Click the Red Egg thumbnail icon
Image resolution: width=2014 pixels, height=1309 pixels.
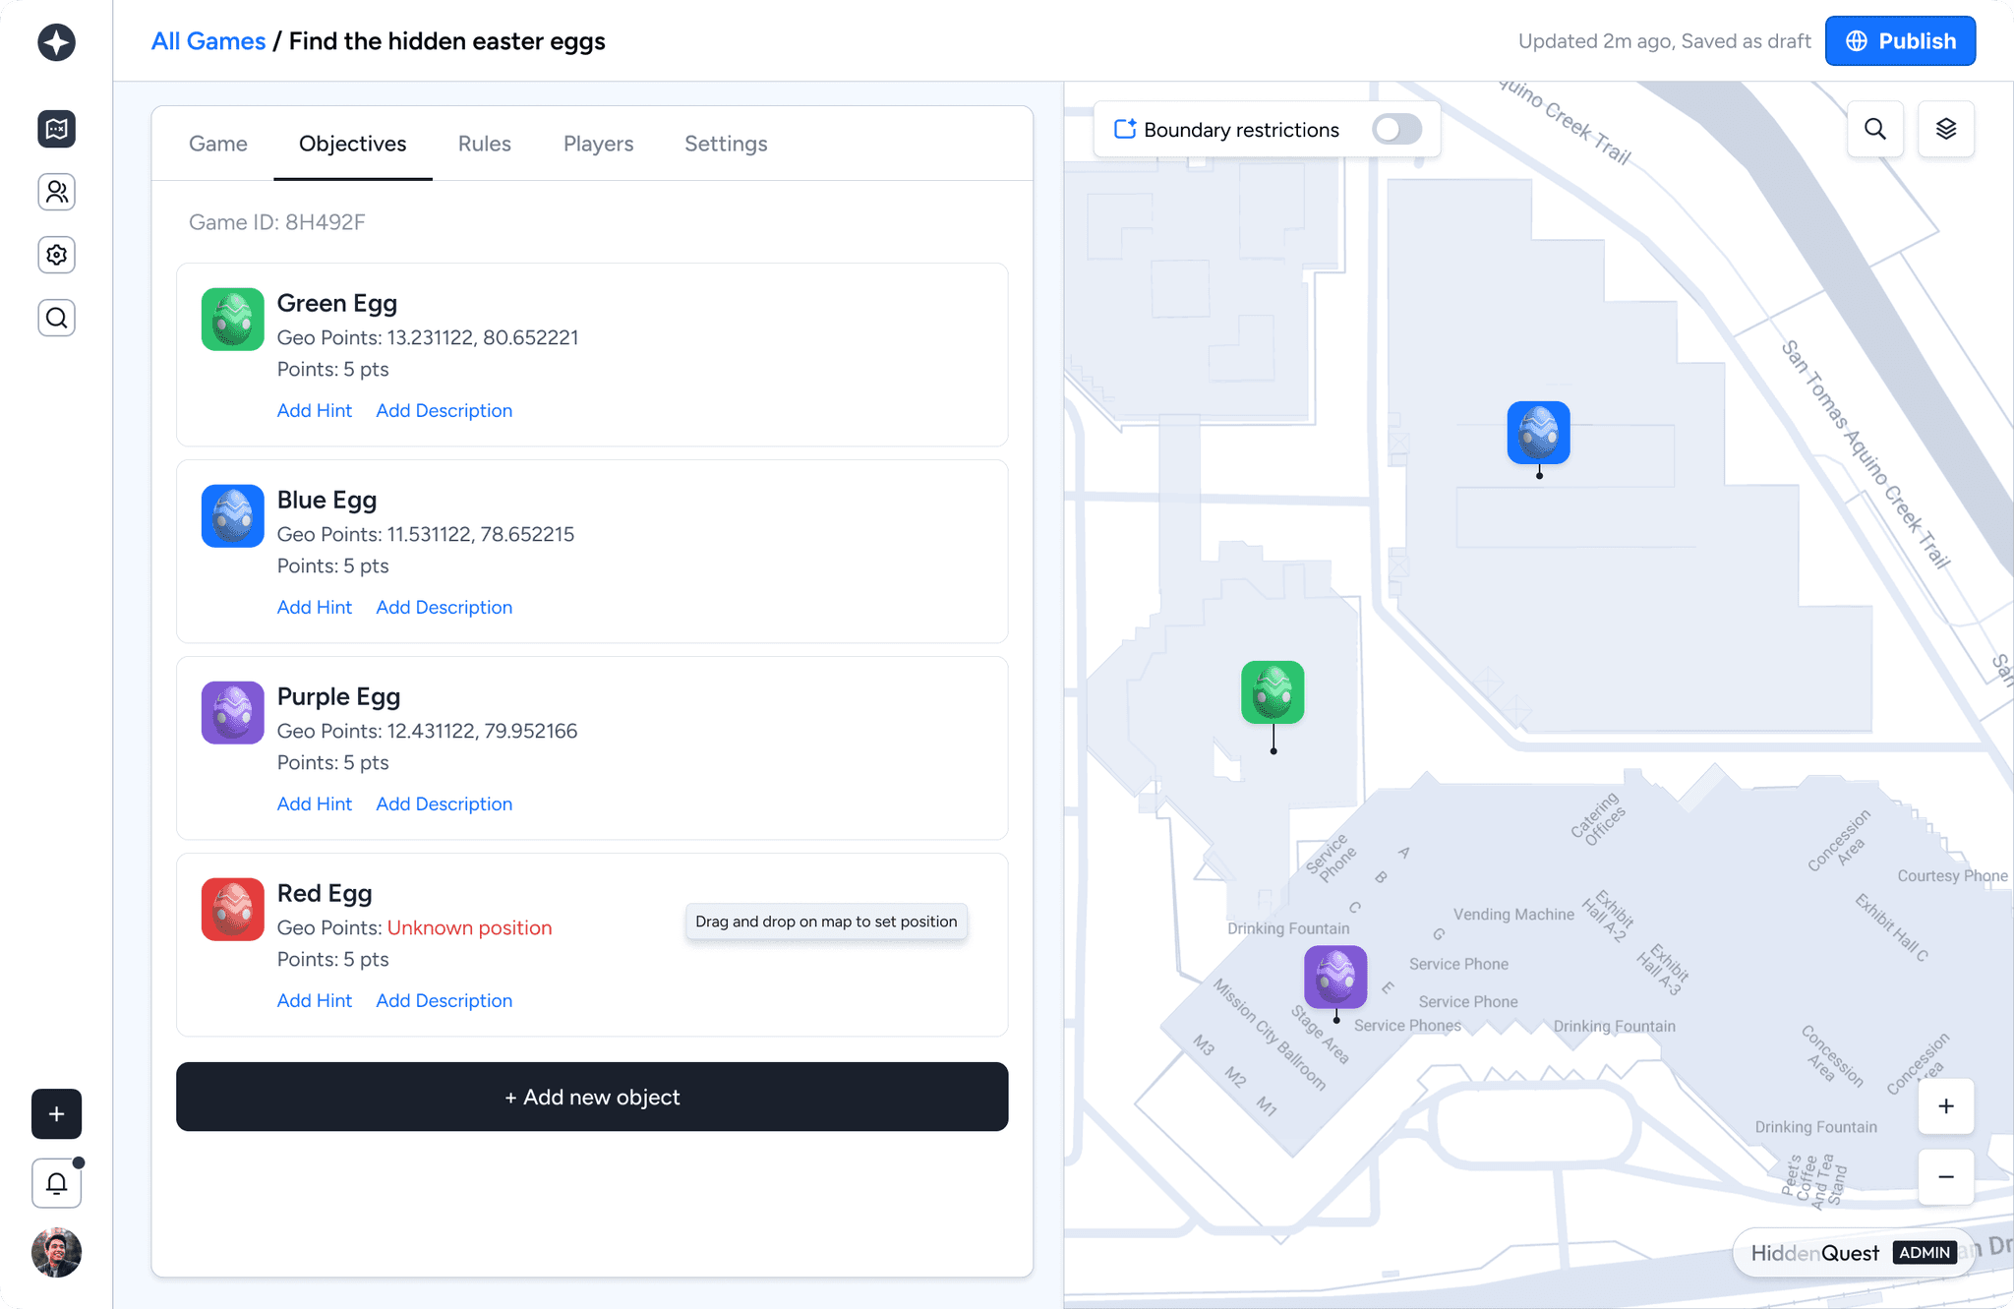pos(232,909)
